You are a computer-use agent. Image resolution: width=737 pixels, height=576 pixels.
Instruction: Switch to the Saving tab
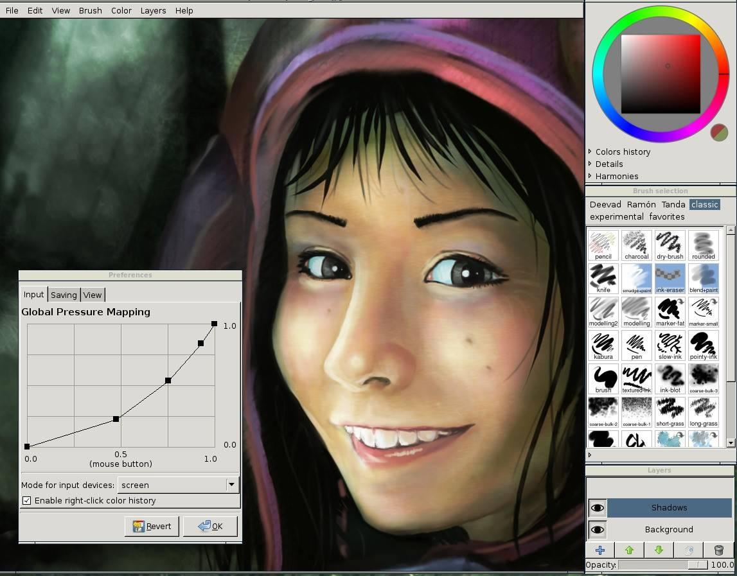64,295
